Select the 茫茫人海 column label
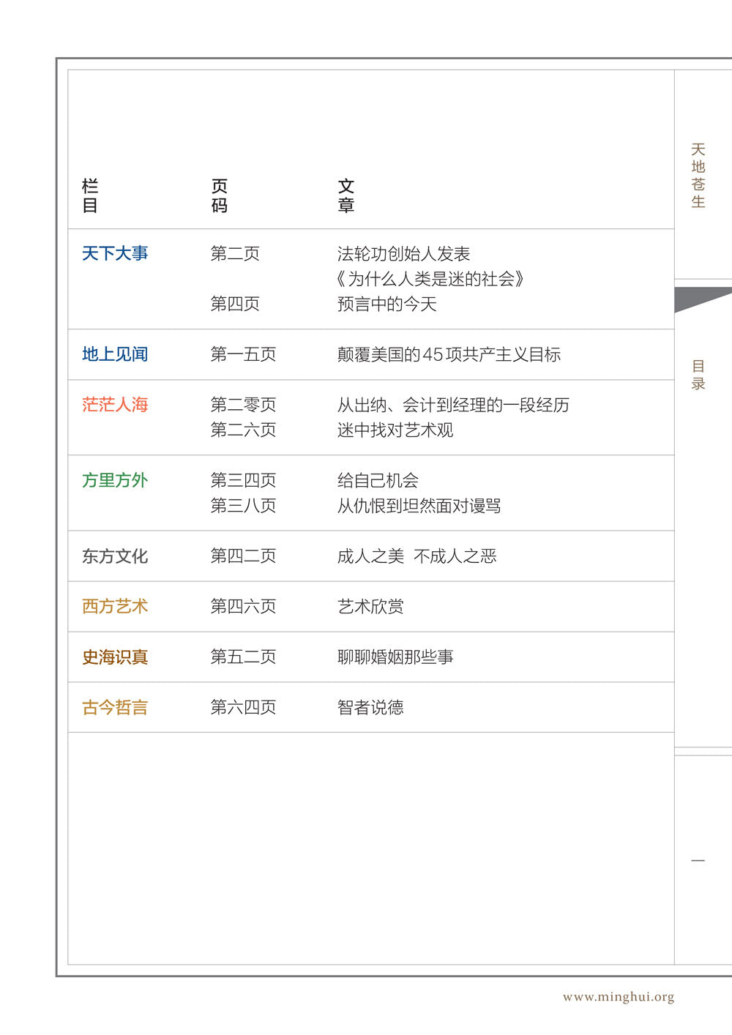Viewport: 732px width, 1035px height. 115,405
